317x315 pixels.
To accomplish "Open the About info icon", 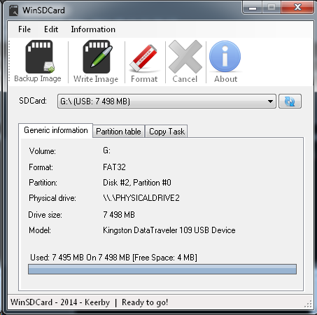I will coord(225,56).
